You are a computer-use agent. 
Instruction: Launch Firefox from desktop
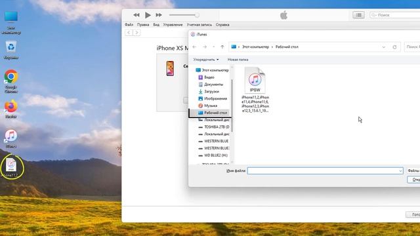[x=11, y=109]
